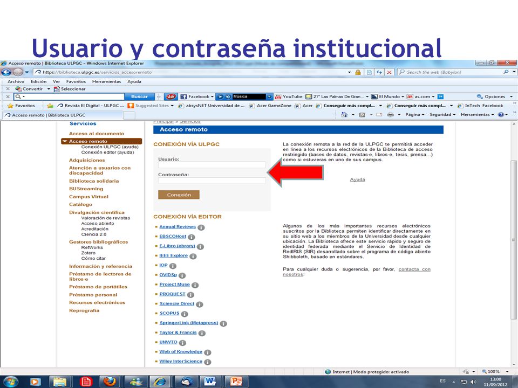
Task: Click the info icon next to IEEE Explore
Action: point(193,256)
